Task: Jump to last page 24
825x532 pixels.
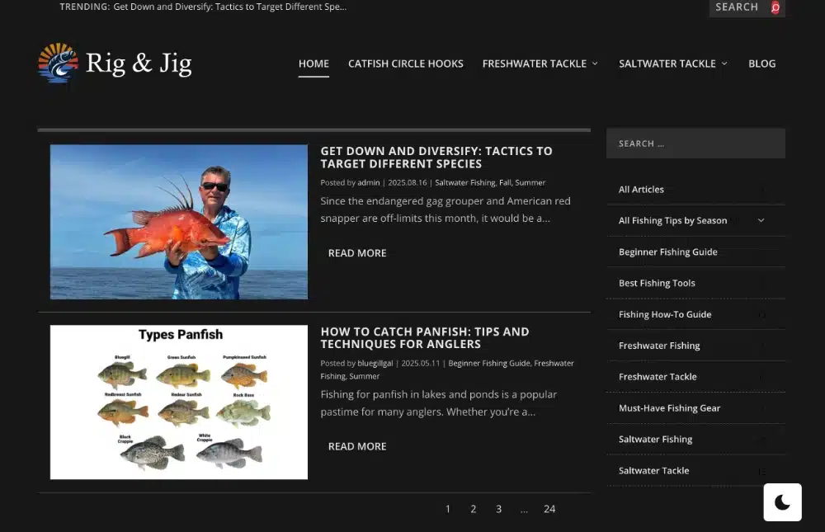Action: (549, 509)
